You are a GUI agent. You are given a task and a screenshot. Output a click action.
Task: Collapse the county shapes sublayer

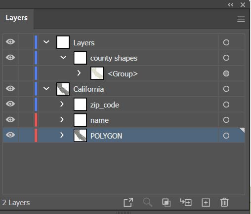(63, 57)
